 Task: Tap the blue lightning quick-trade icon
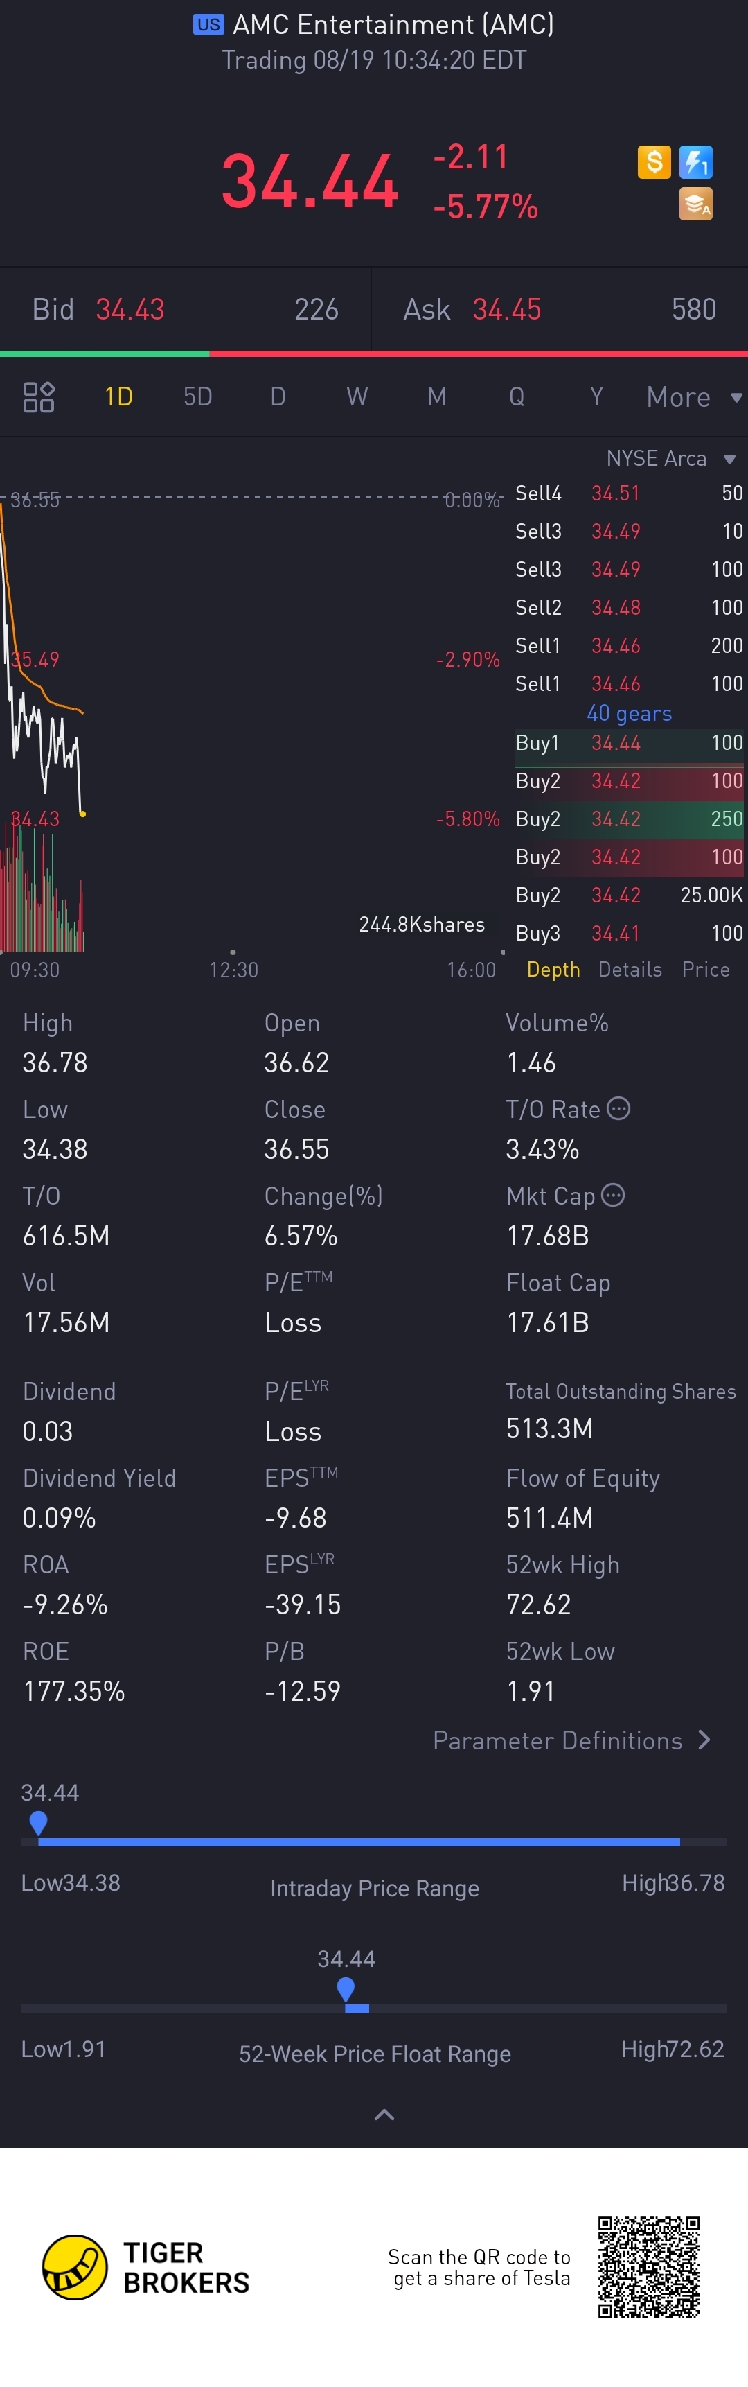695,162
